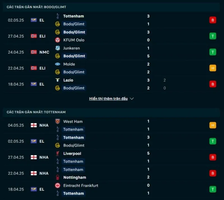Click the Tottenham club crest icon
224x200 pixels.
pyautogui.click(x=58, y=16)
